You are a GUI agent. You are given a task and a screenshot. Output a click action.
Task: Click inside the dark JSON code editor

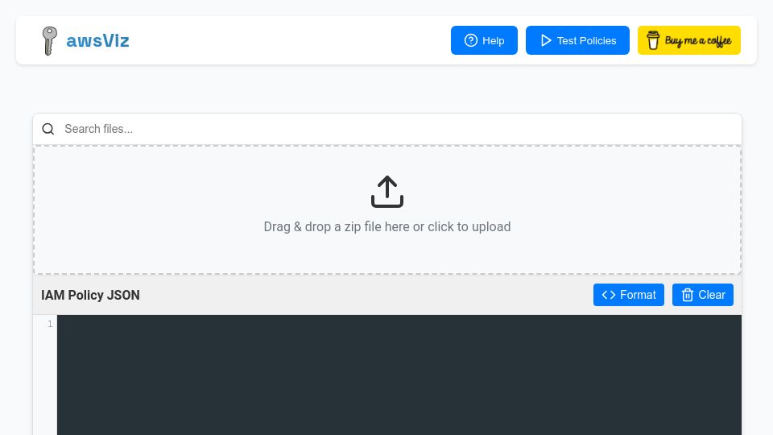(x=399, y=375)
